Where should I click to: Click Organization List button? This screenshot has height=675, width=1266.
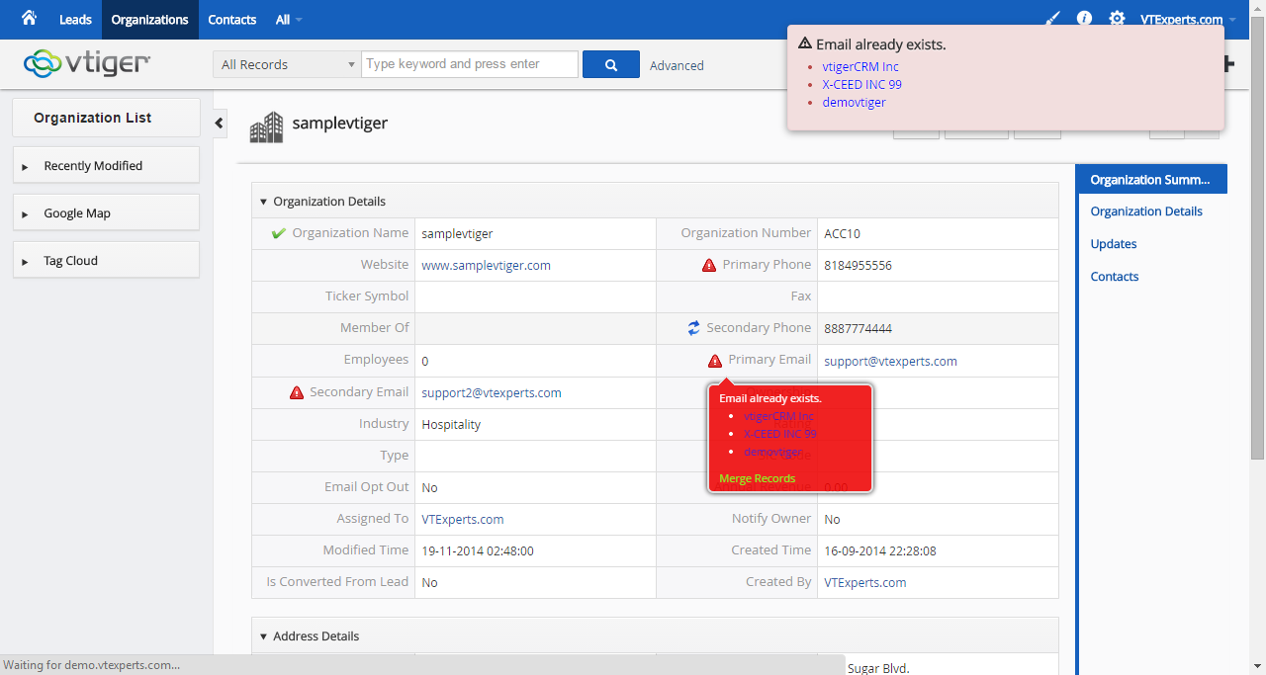tap(106, 118)
